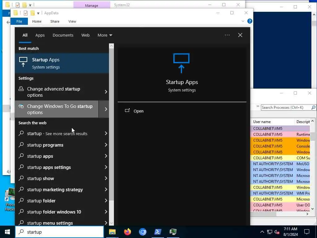Click Process Hacker vertical scrollbar thumb
This screenshot has width=317, height=238.
[313, 136]
